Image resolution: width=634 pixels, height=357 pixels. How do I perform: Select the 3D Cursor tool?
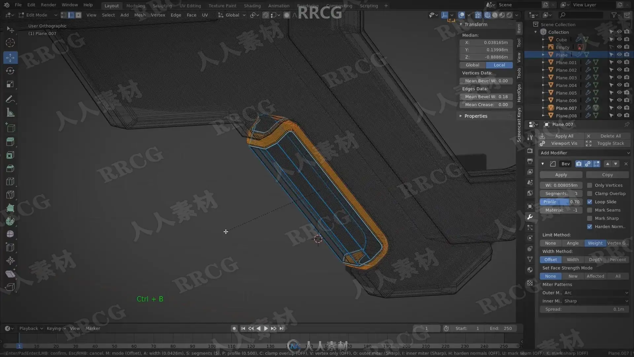[10, 43]
